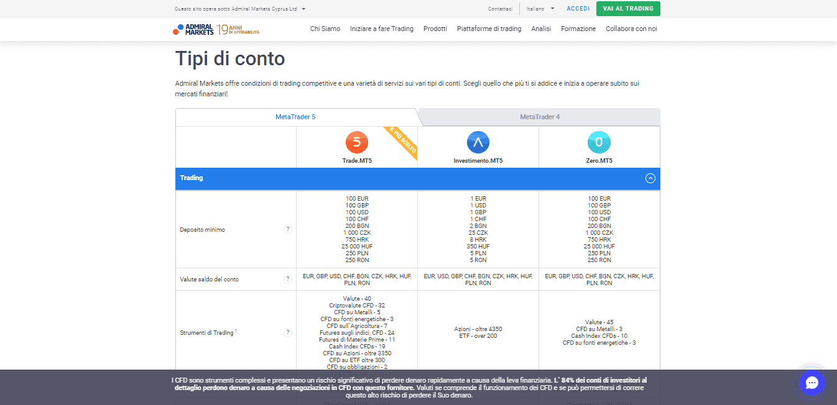The height and width of the screenshot is (405, 837).
Task: Click 'Criptovalute CFD - 32' text
Action: coord(357,306)
